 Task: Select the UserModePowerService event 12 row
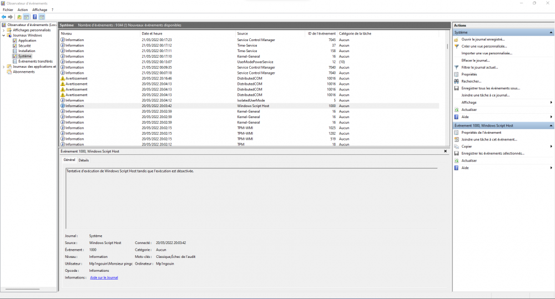[x=249, y=62]
